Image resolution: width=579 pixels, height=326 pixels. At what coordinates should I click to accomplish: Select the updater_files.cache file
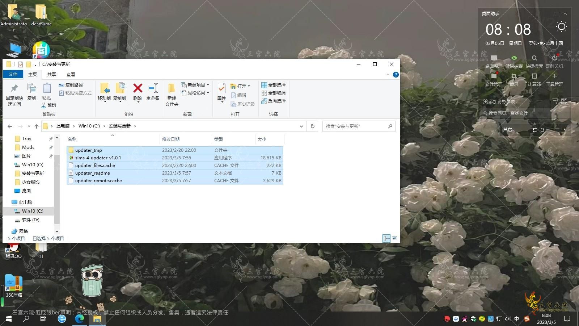(175, 165)
